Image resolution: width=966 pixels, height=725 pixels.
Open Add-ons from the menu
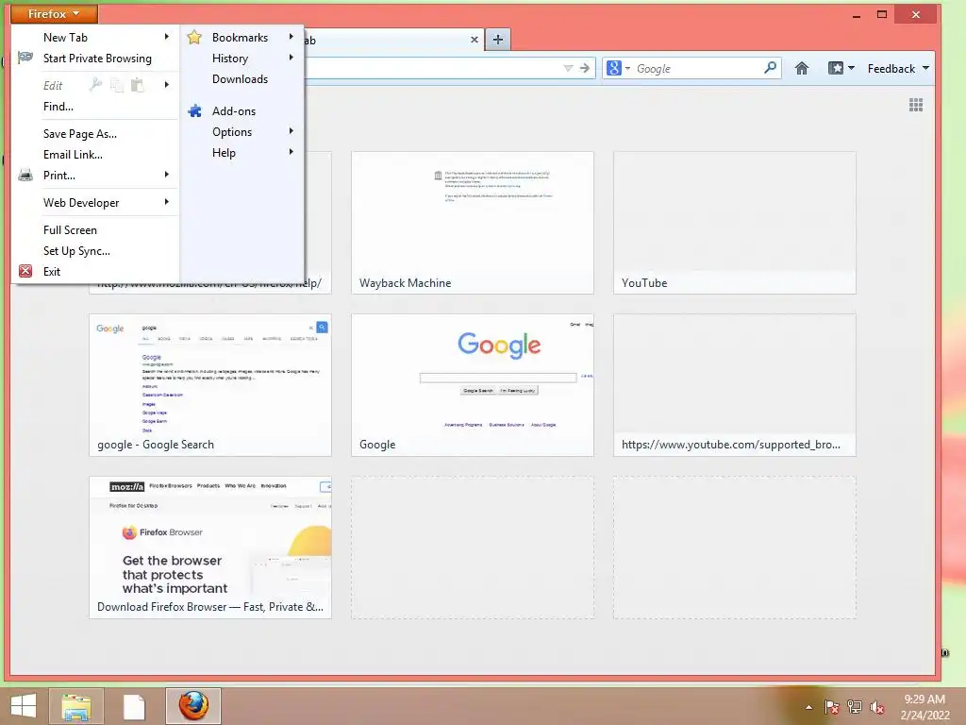pos(234,111)
